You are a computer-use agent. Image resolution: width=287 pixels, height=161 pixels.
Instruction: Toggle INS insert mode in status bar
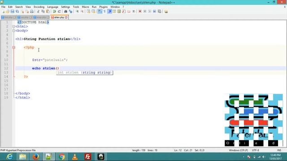279,150
